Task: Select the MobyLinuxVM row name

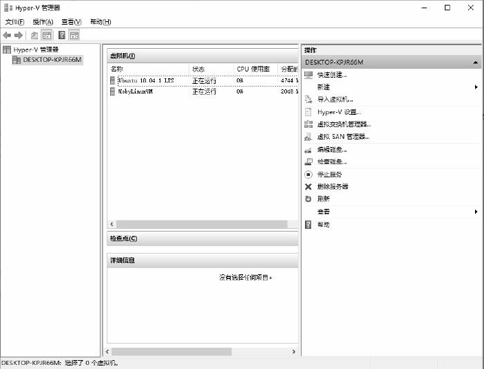Action: point(136,91)
